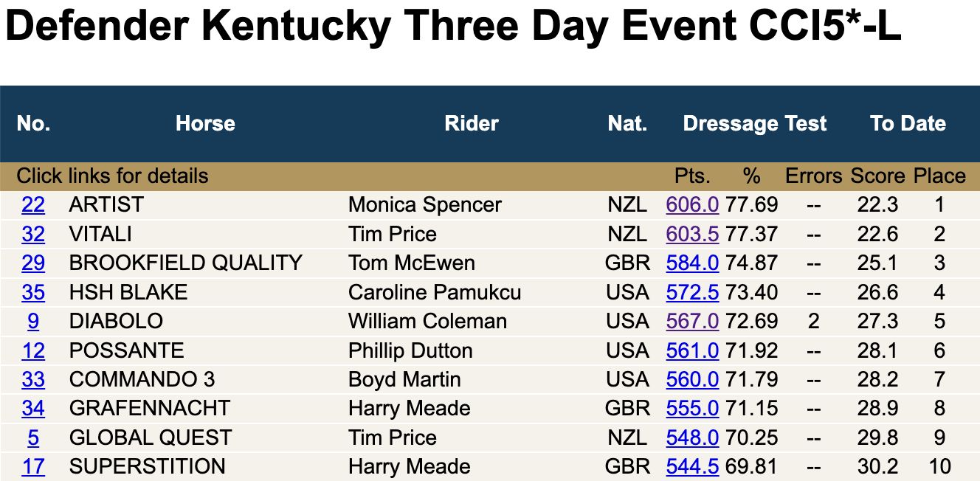Screen dimensions: 980x481
Task: Open entry number 29 for BROOKFIELD QUALITY
Action: [33, 263]
